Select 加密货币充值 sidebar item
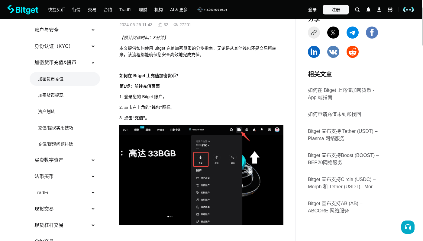This screenshot has height=241, width=423. [x=65, y=79]
